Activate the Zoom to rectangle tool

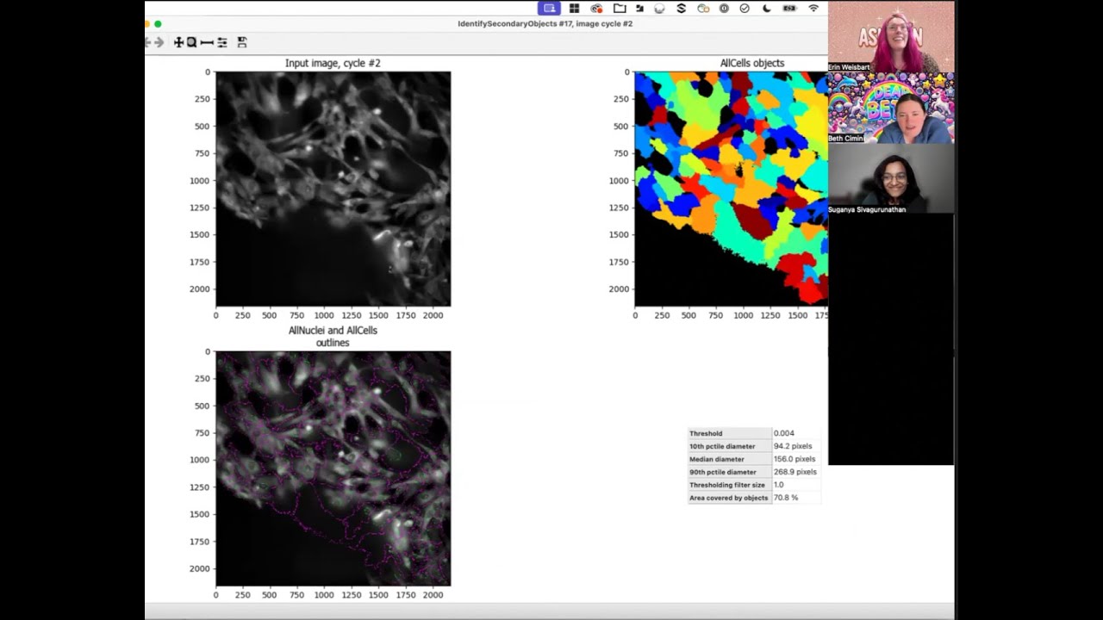(191, 42)
